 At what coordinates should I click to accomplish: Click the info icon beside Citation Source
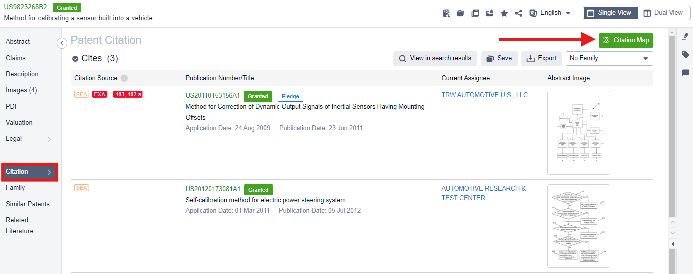pos(124,78)
